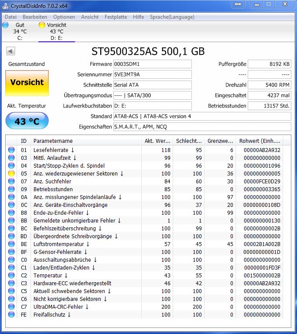Open the Festplatte menu
The width and height of the screenshot is (297, 334).
(116, 17)
